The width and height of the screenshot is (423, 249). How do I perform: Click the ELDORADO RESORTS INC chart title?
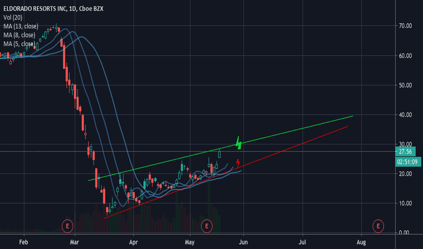click(x=53, y=9)
